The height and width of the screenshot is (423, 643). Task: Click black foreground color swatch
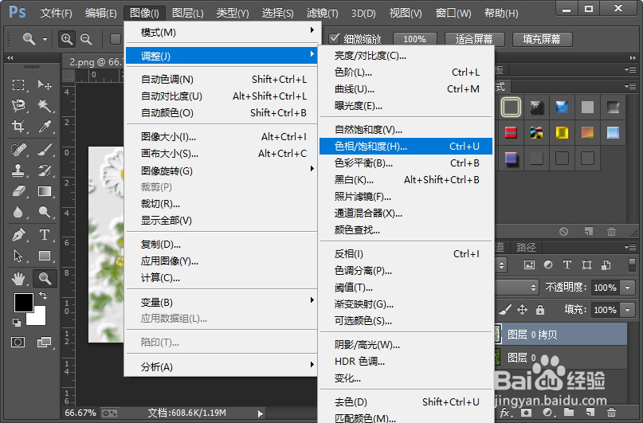22,301
